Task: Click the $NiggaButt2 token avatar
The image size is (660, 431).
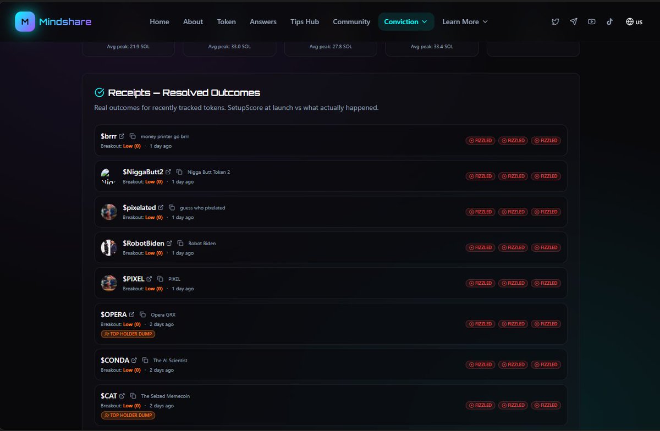Action: pos(109,176)
